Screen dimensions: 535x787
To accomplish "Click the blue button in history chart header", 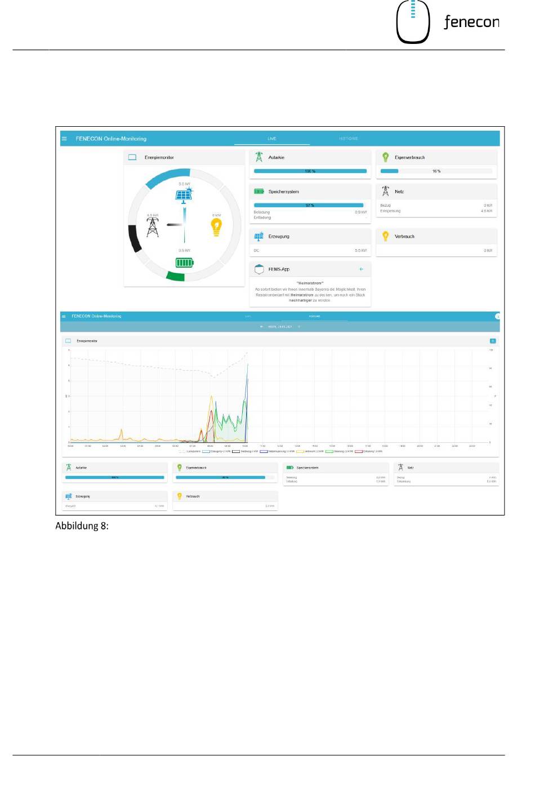I will pos(493,341).
